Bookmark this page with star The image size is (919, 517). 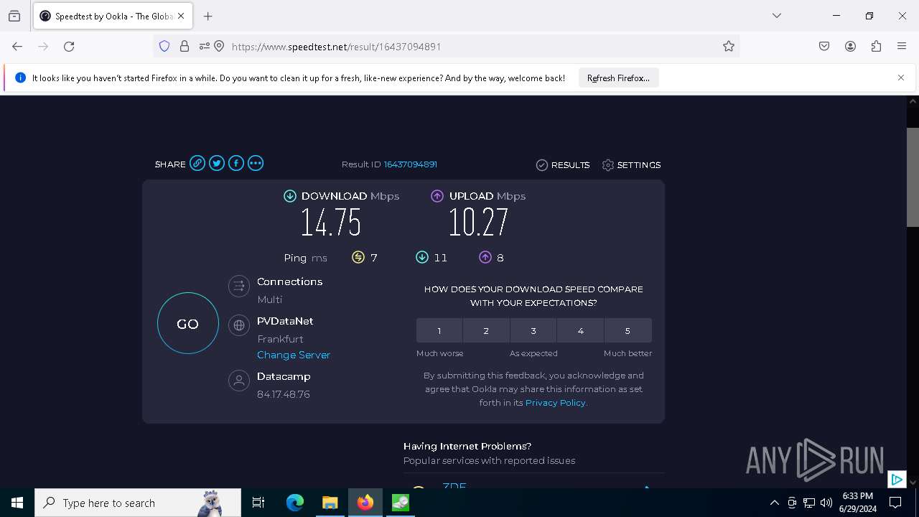(x=729, y=46)
